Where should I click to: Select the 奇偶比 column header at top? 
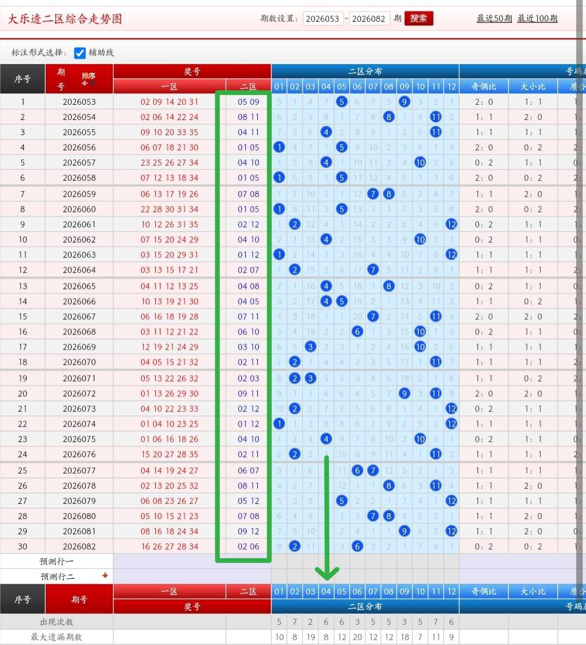[483, 86]
